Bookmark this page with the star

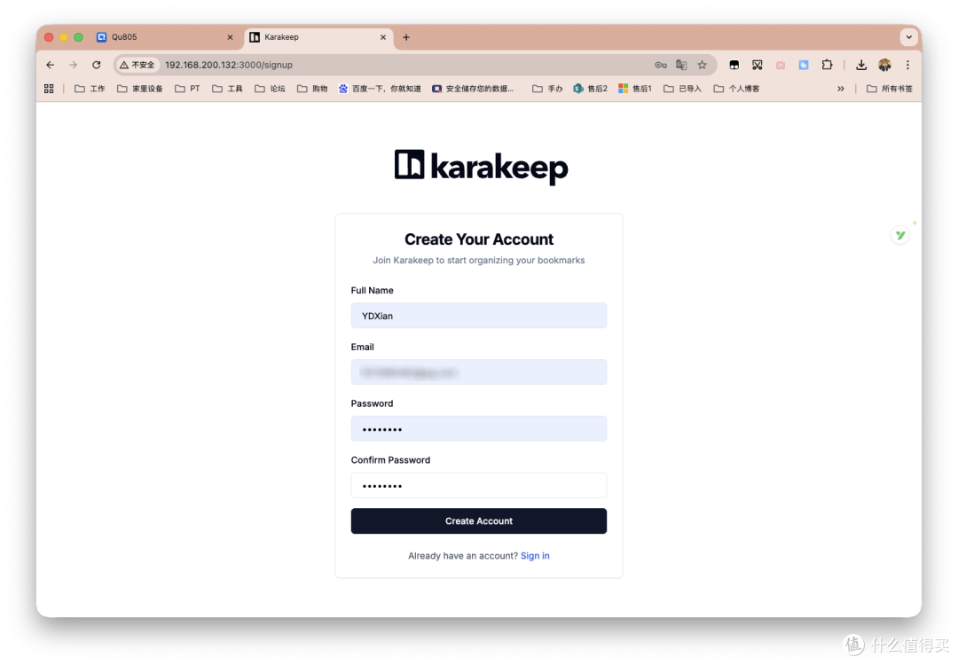tap(702, 65)
